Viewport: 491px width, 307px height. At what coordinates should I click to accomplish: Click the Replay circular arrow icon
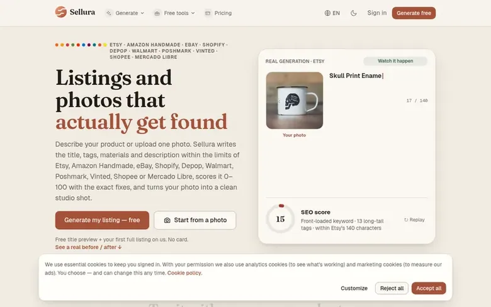(406, 220)
